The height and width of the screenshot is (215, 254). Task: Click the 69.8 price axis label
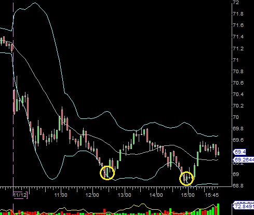(x=238, y=129)
